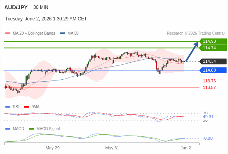Click the green MACD Signal legend marker

point(31,129)
